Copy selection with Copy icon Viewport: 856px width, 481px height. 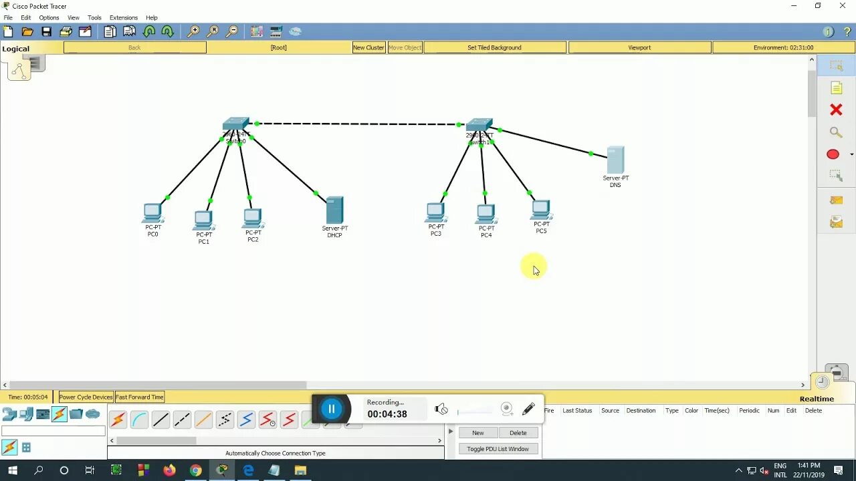(110, 31)
